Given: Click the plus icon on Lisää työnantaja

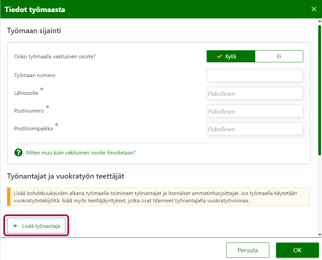Looking at the screenshot, I should [15, 226].
